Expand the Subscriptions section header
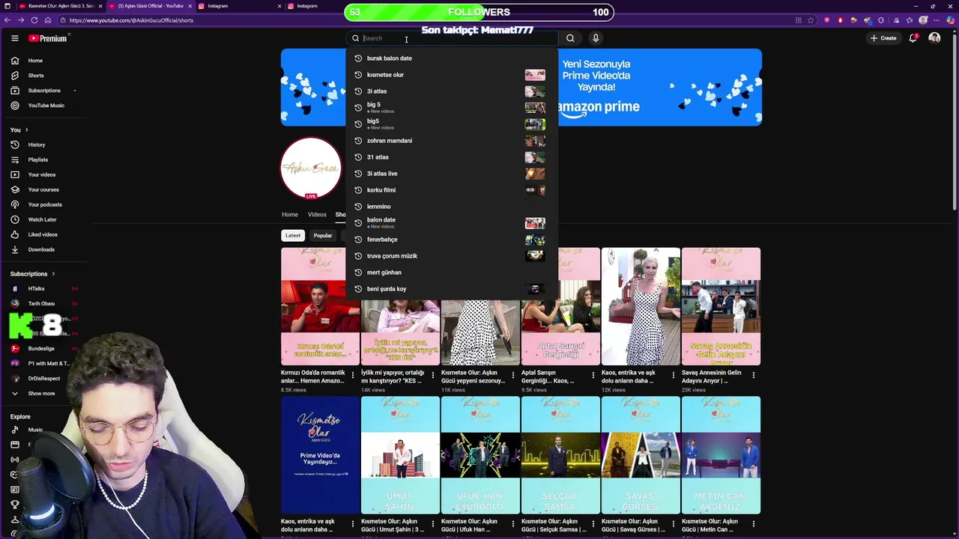 tap(33, 274)
